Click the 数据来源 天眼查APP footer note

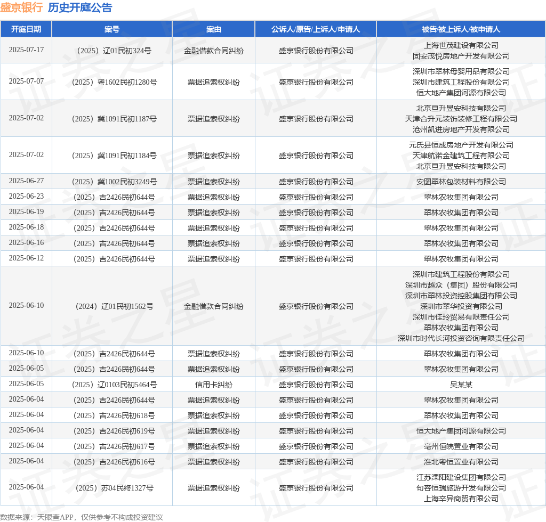coord(81,517)
